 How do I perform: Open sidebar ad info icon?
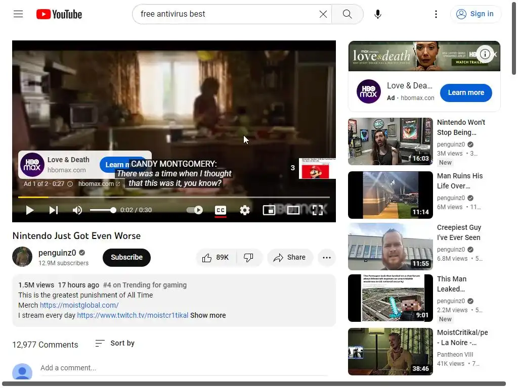pos(485,54)
